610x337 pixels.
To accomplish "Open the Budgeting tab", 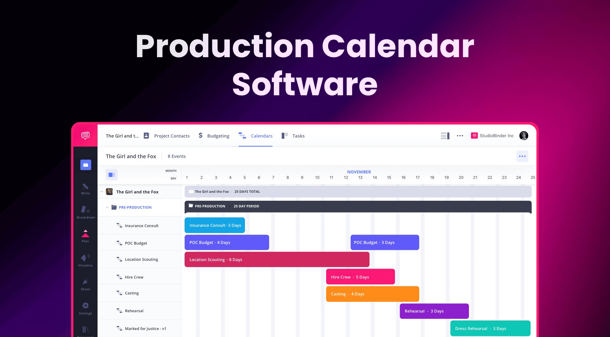I will tap(218, 136).
